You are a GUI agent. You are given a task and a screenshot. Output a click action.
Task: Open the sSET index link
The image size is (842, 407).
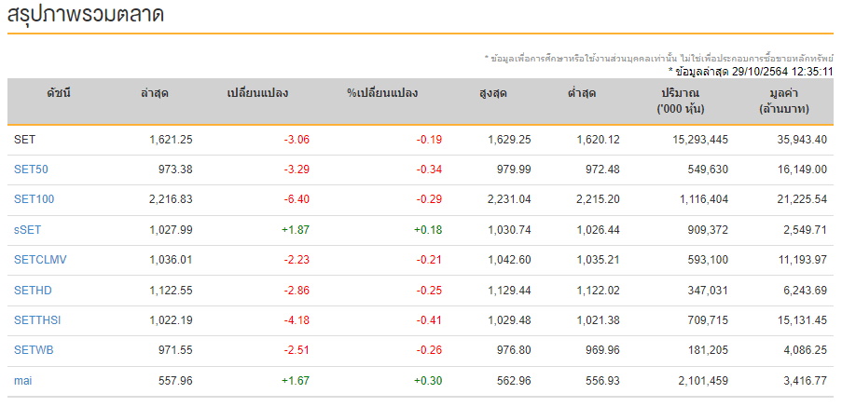tap(27, 230)
